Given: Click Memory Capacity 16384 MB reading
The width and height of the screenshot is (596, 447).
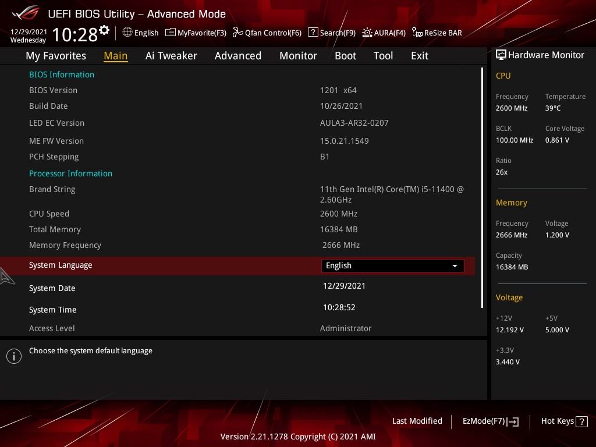Looking at the screenshot, I should tap(512, 267).
